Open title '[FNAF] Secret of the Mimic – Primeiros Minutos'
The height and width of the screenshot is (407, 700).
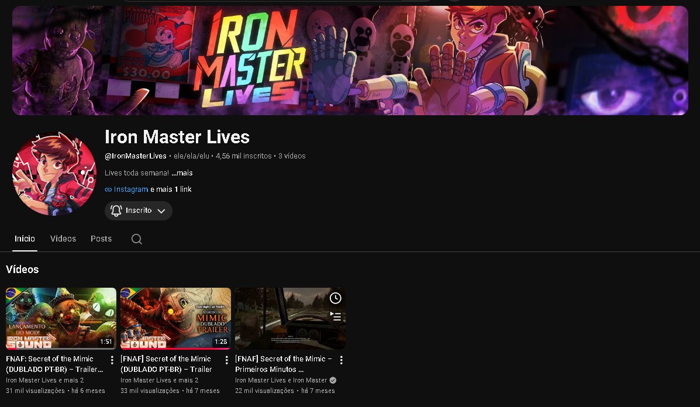(284, 364)
